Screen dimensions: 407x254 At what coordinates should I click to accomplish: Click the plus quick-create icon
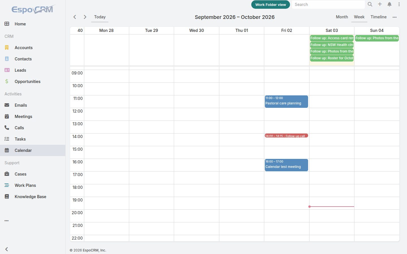(x=380, y=4)
